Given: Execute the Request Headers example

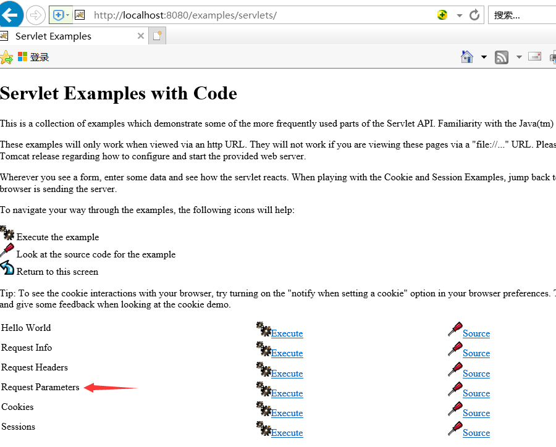Looking at the screenshot, I should 287,374.
